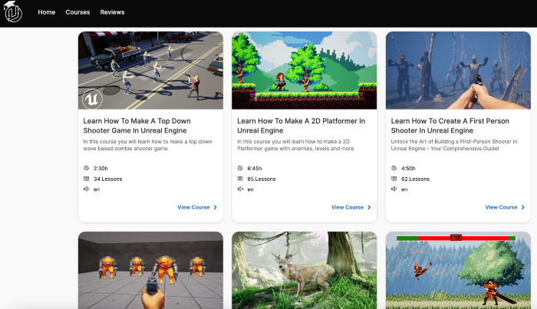Open the Home menu item
This screenshot has height=309, width=537.
(x=47, y=12)
